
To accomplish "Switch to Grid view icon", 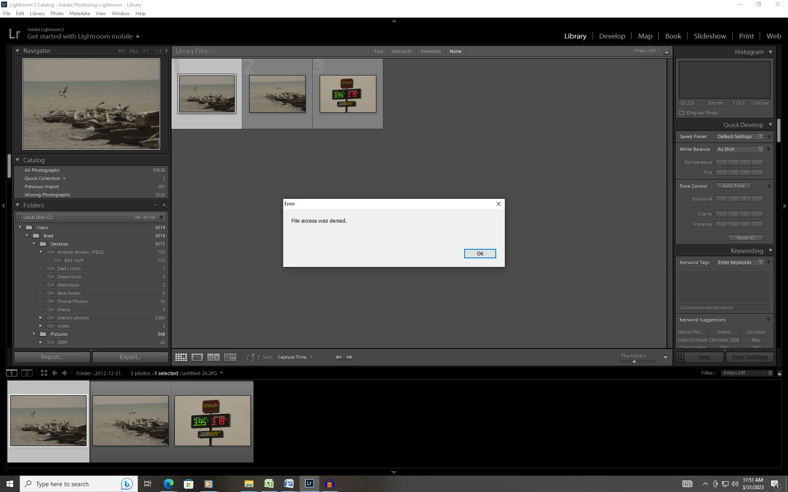I will pos(181,357).
